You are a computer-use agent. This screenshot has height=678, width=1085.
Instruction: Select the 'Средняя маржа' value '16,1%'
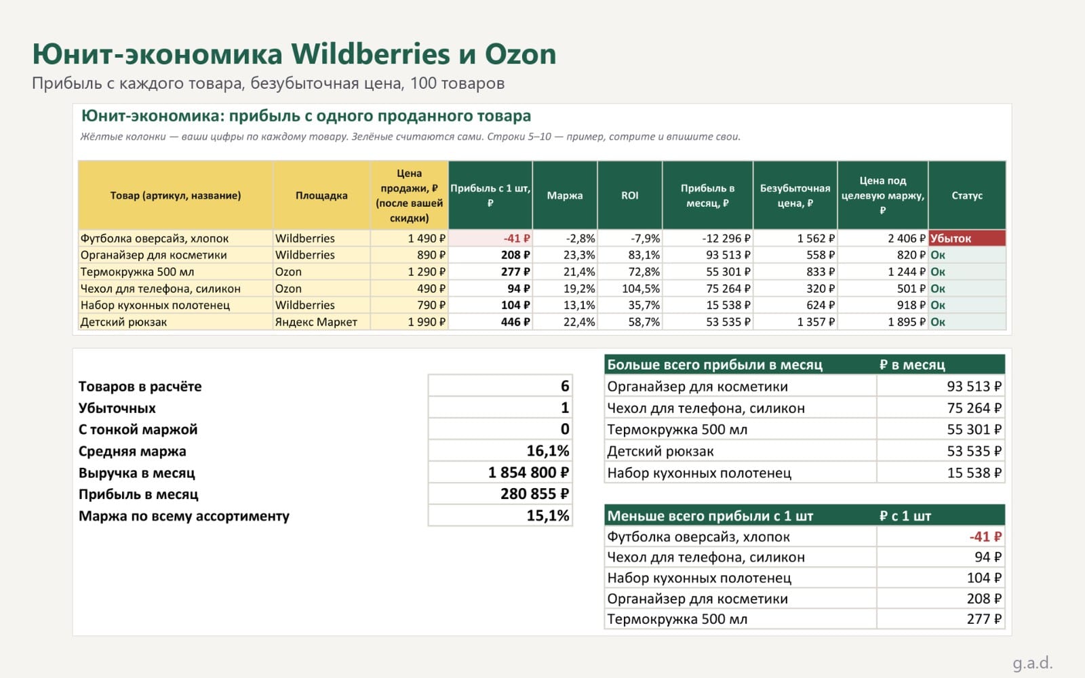[500, 451]
